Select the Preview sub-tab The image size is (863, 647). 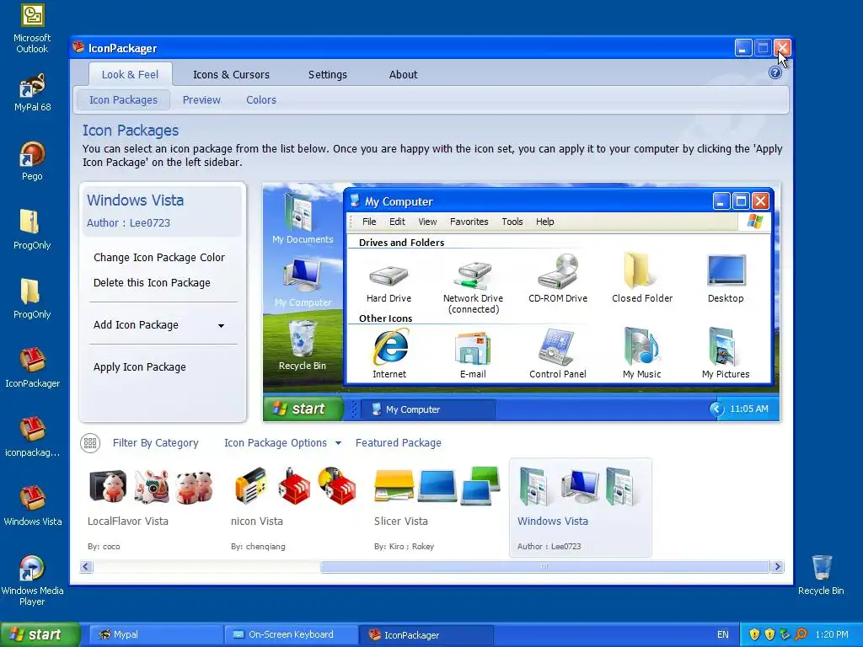click(x=201, y=99)
